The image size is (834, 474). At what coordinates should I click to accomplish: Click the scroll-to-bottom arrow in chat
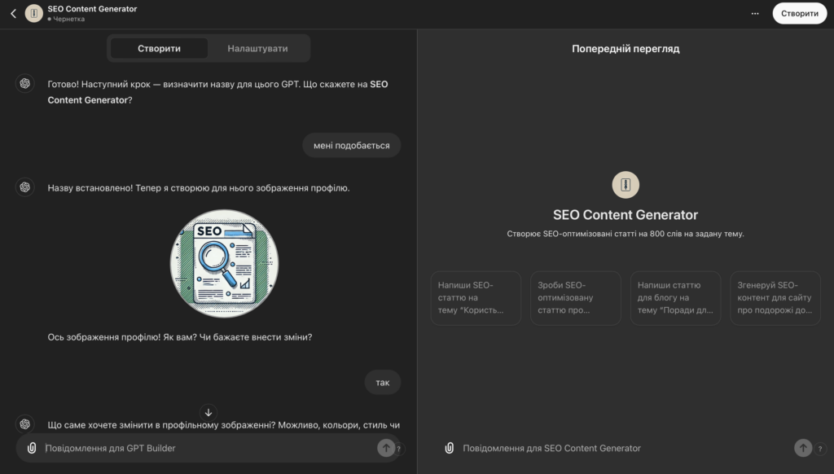click(208, 413)
